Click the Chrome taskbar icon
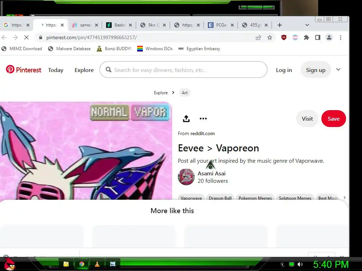The height and width of the screenshot is (271, 362). (x=82, y=264)
